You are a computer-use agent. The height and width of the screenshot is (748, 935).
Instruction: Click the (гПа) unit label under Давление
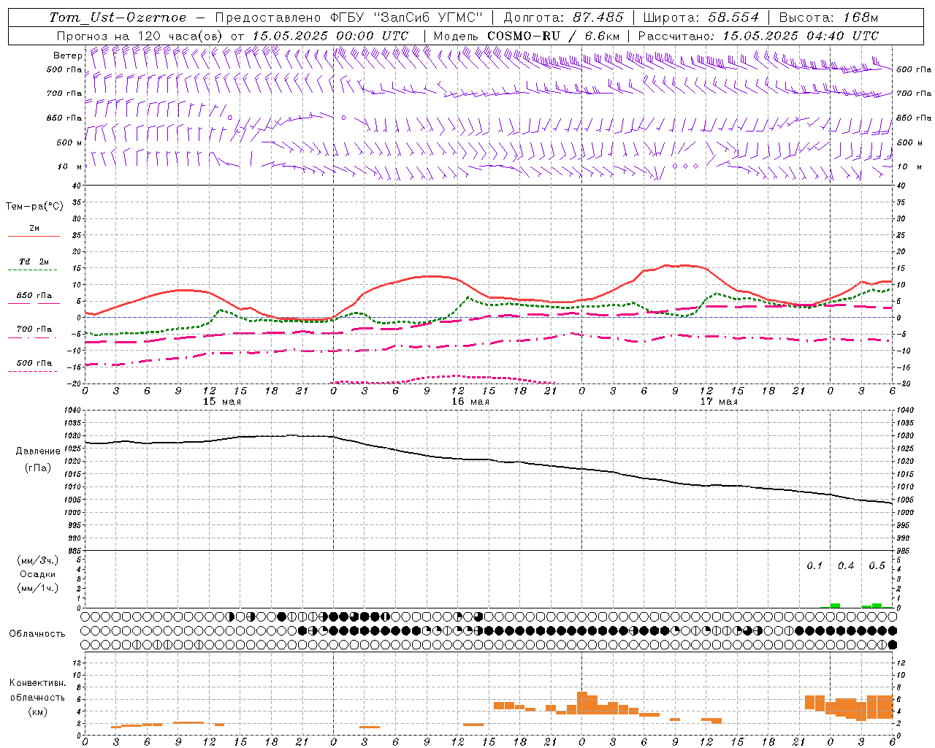(38, 467)
